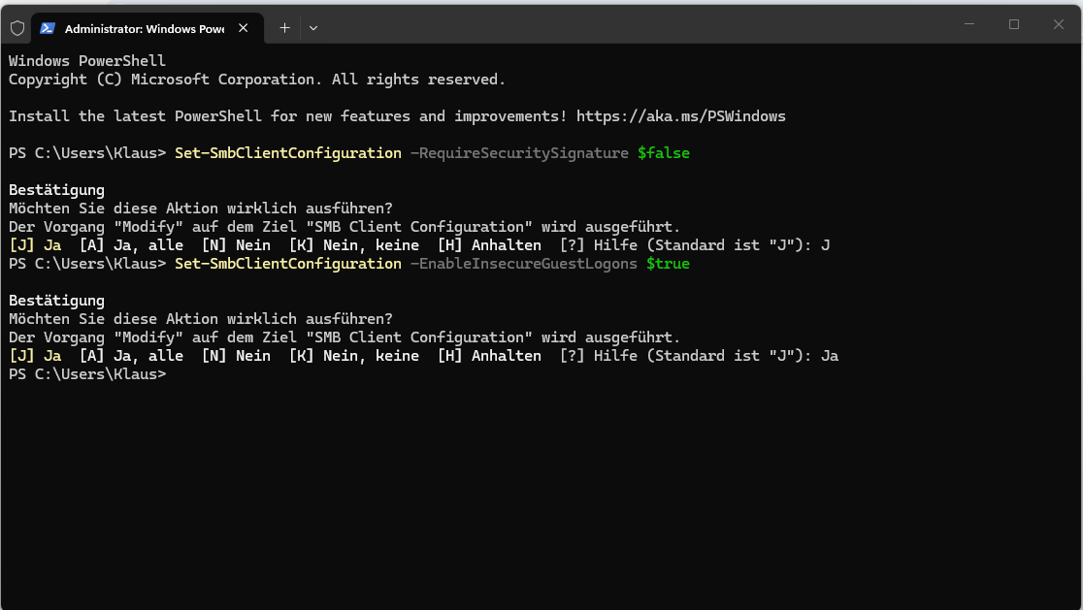Click the 'Copyright (C) Microsoft Corporation' line

(257, 80)
